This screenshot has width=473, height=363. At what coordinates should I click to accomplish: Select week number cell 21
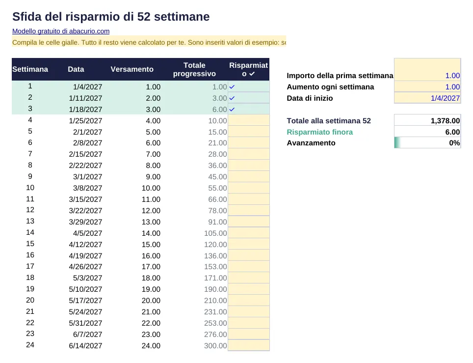tap(30, 311)
